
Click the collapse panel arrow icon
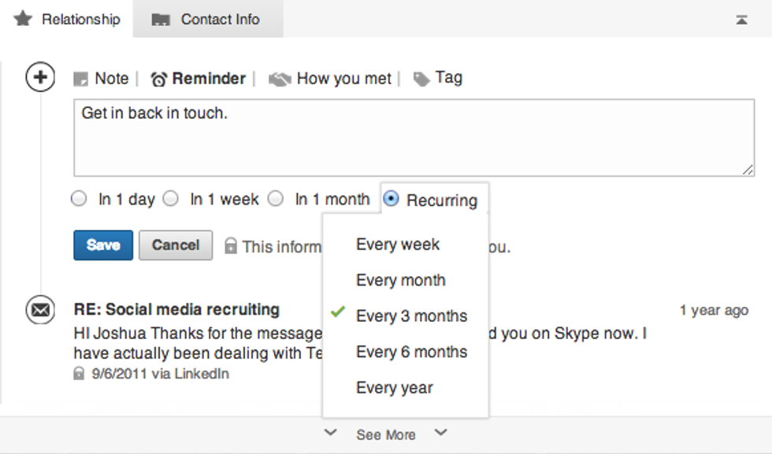tap(741, 20)
